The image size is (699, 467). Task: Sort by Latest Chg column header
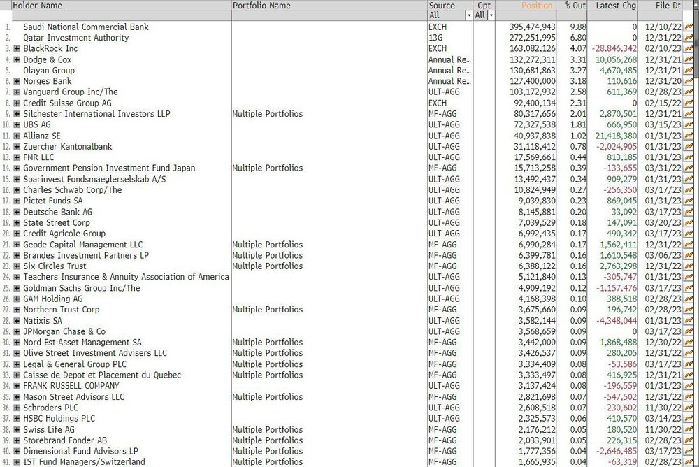pyautogui.click(x=616, y=6)
